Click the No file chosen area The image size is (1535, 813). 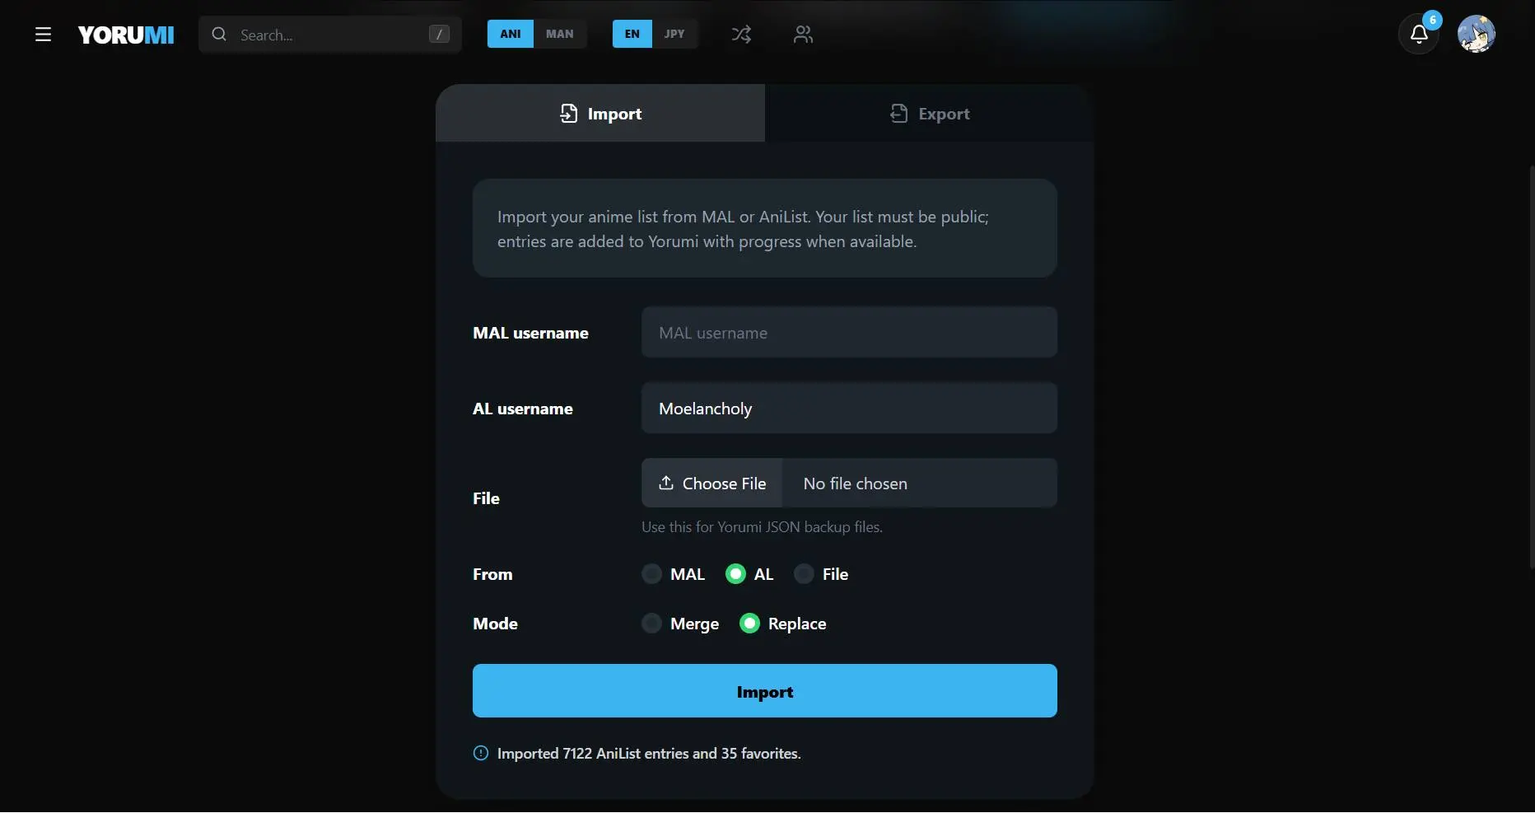(919, 484)
